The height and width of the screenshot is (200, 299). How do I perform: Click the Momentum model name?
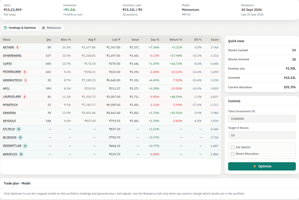point(190,10)
